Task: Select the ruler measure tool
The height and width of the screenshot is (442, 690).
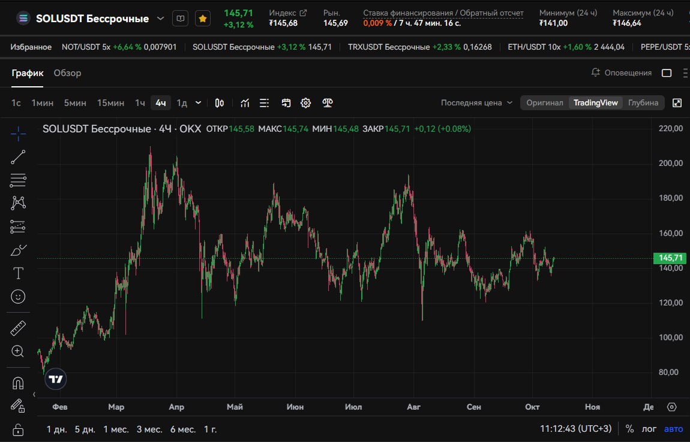Action: pyautogui.click(x=18, y=328)
